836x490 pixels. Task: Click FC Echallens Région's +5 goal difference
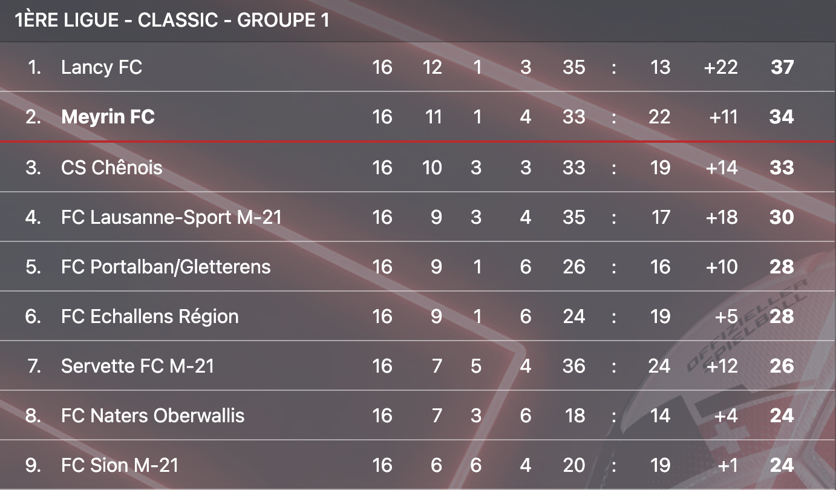click(725, 316)
